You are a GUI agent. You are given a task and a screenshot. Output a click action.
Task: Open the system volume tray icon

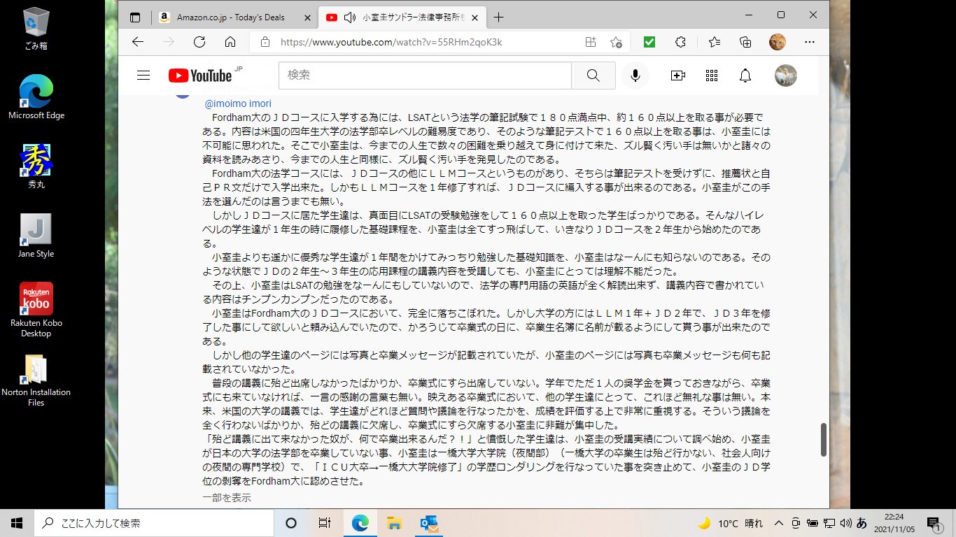845,523
